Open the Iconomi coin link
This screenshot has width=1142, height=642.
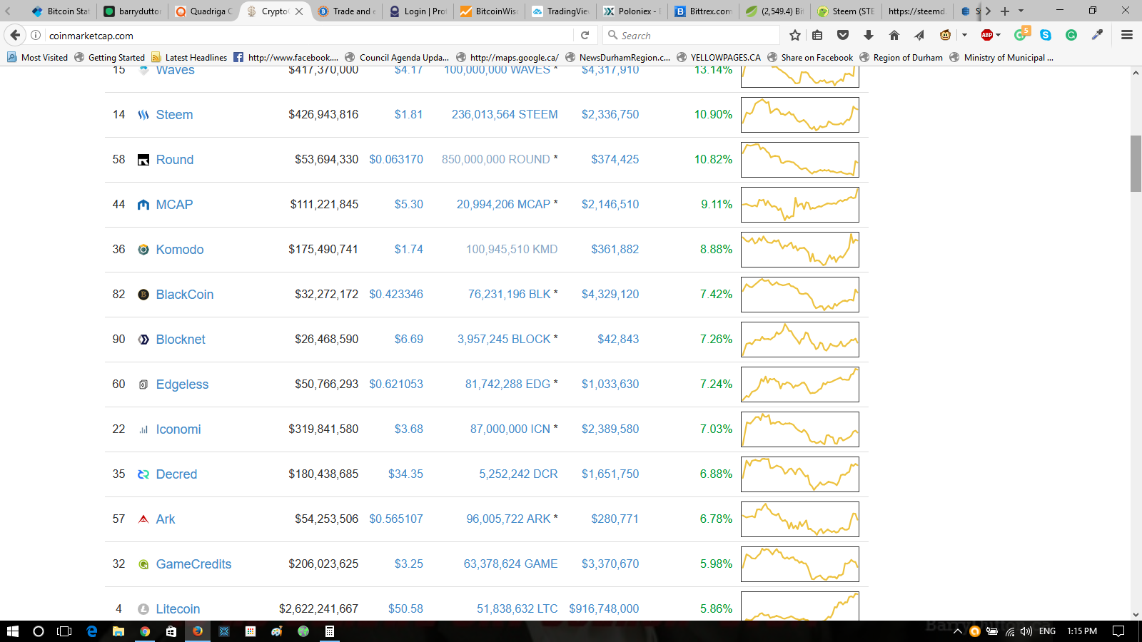pyautogui.click(x=178, y=429)
